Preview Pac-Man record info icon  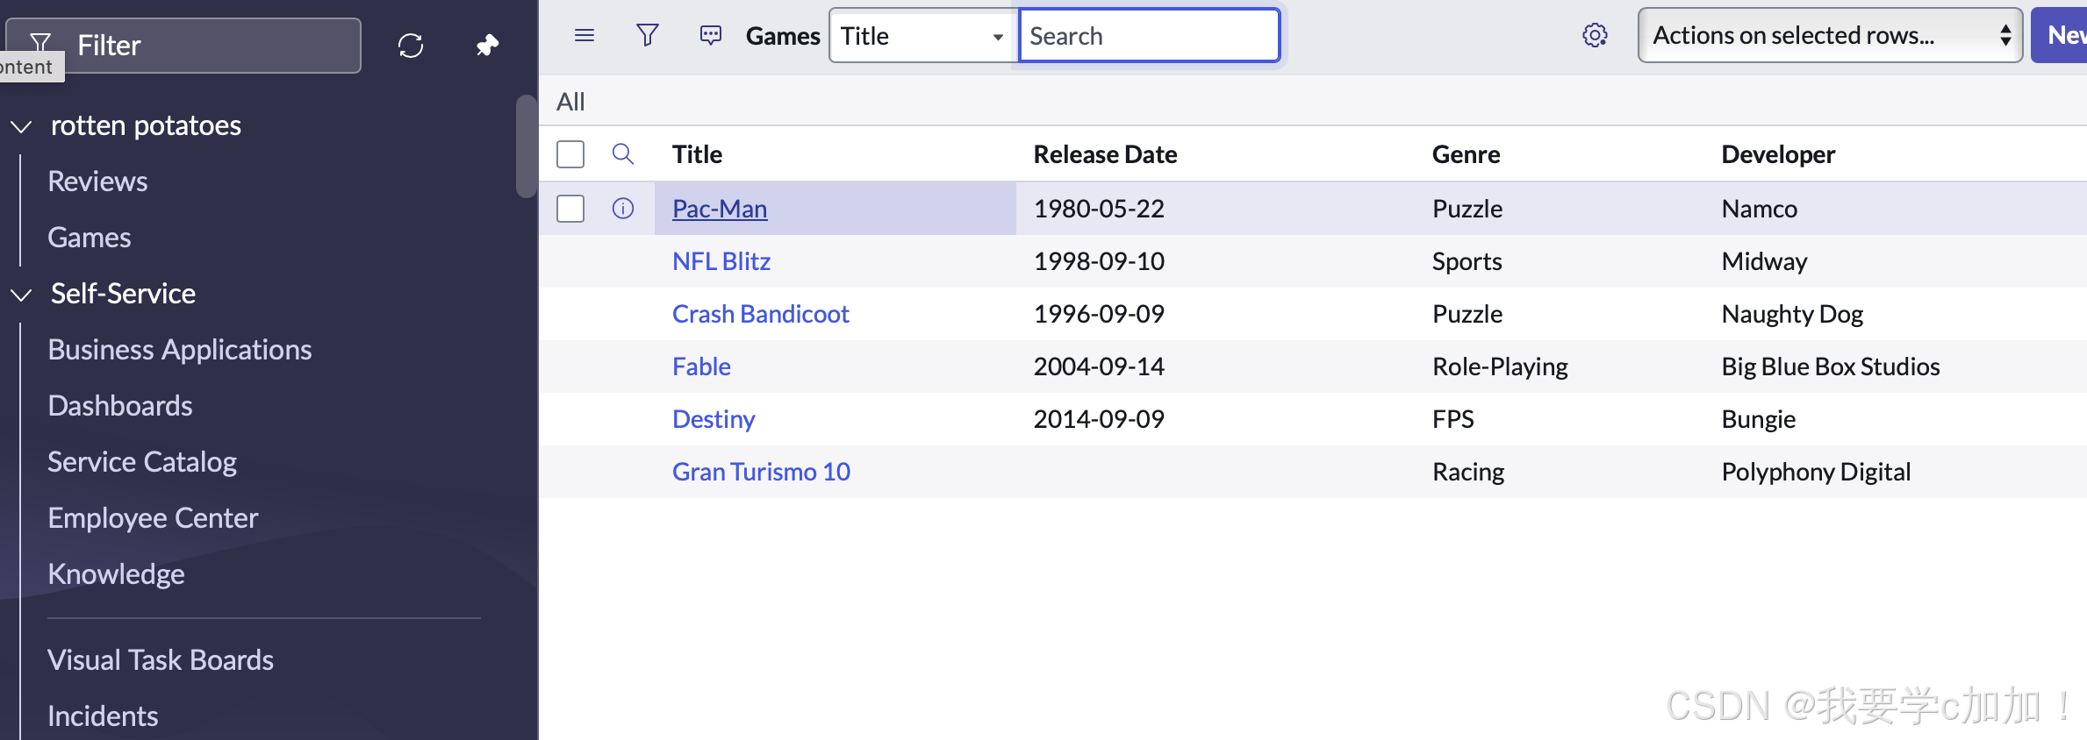623,209
